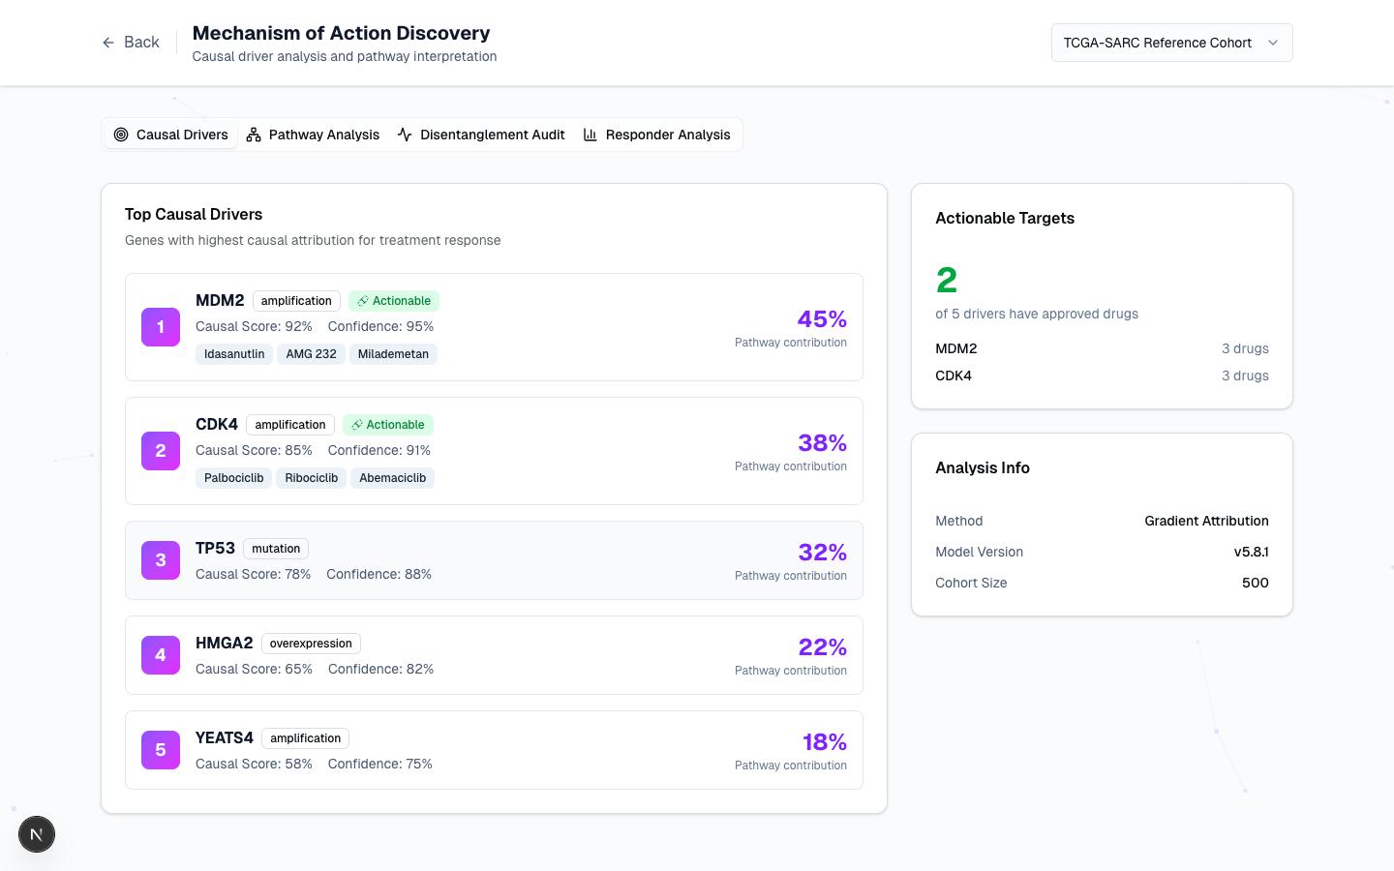
Task: Select the YEATS4 driver row
Action: pos(494,750)
